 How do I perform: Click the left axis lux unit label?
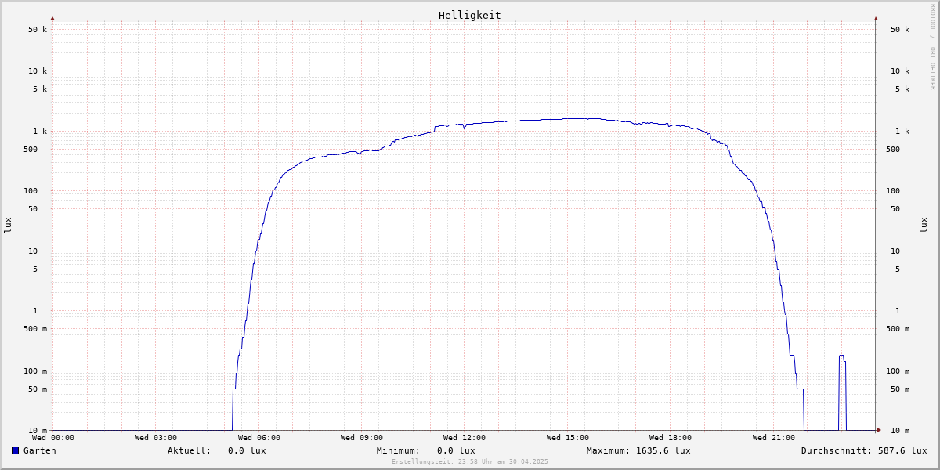point(8,226)
